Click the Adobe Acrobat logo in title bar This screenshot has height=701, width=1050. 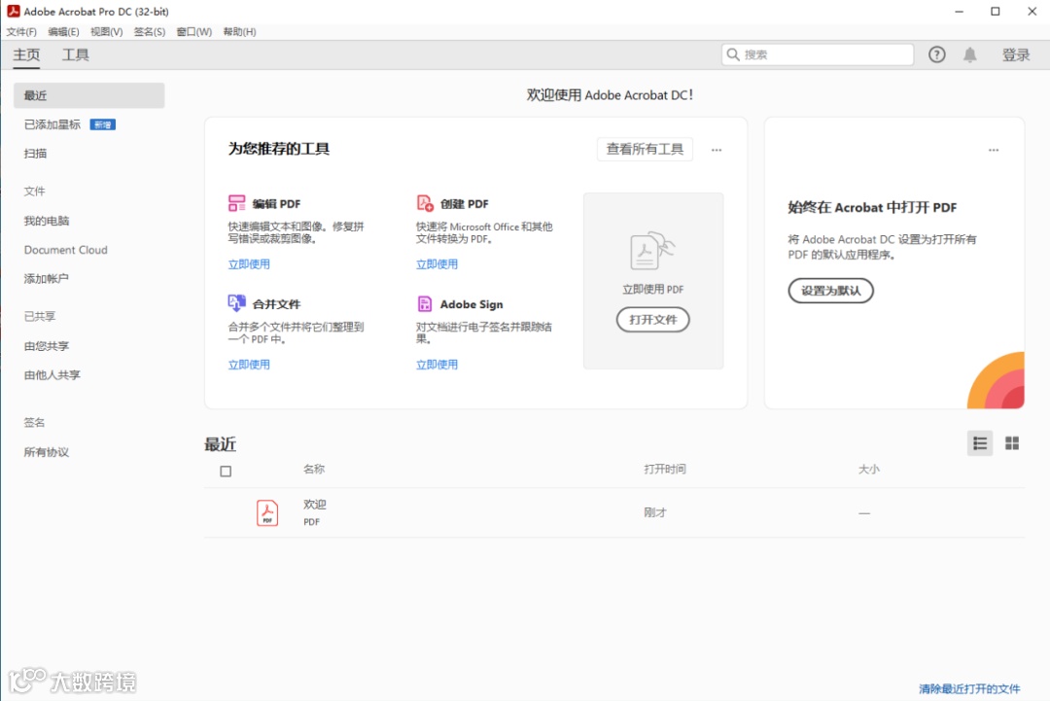(x=13, y=11)
